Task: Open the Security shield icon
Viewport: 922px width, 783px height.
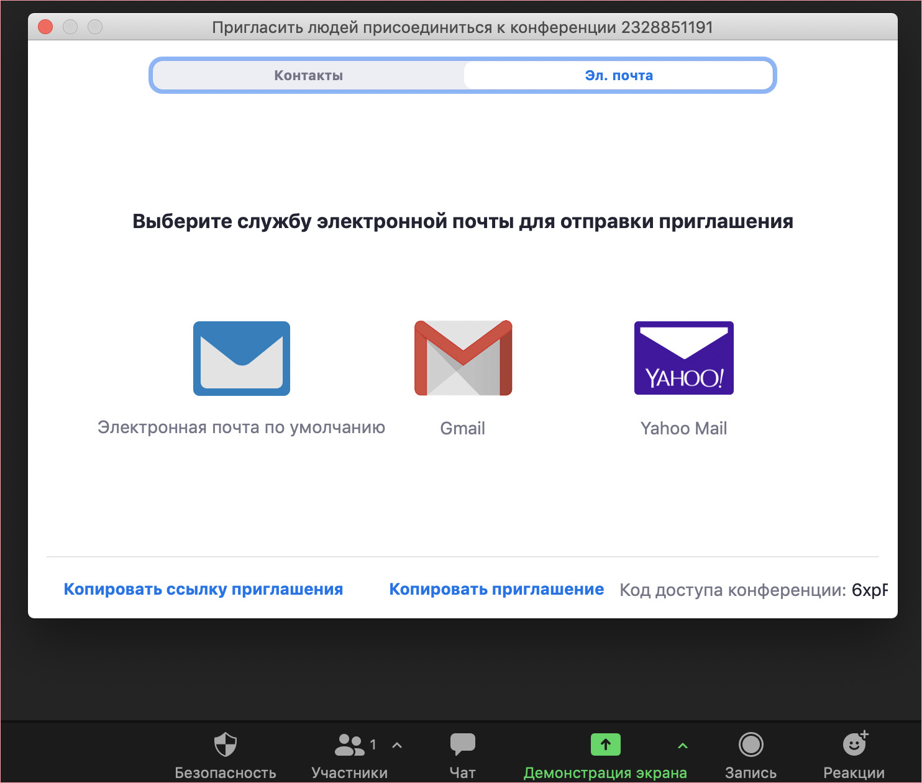Action: tap(226, 744)
